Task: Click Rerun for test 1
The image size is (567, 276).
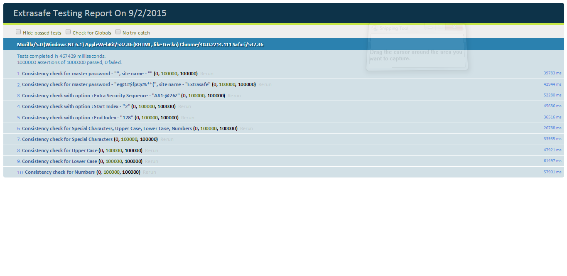Action: coord(206,74)
